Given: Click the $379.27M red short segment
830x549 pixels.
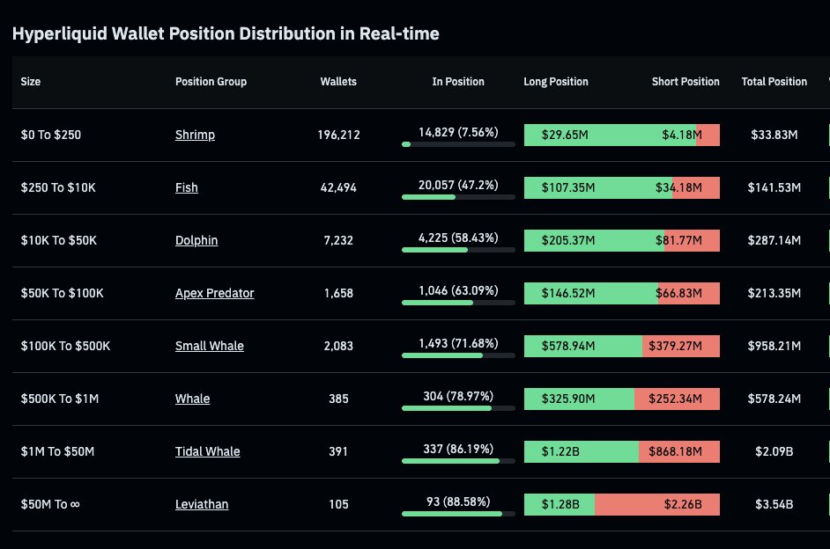Looking at the screenshot, I should (x=681, y=346).
